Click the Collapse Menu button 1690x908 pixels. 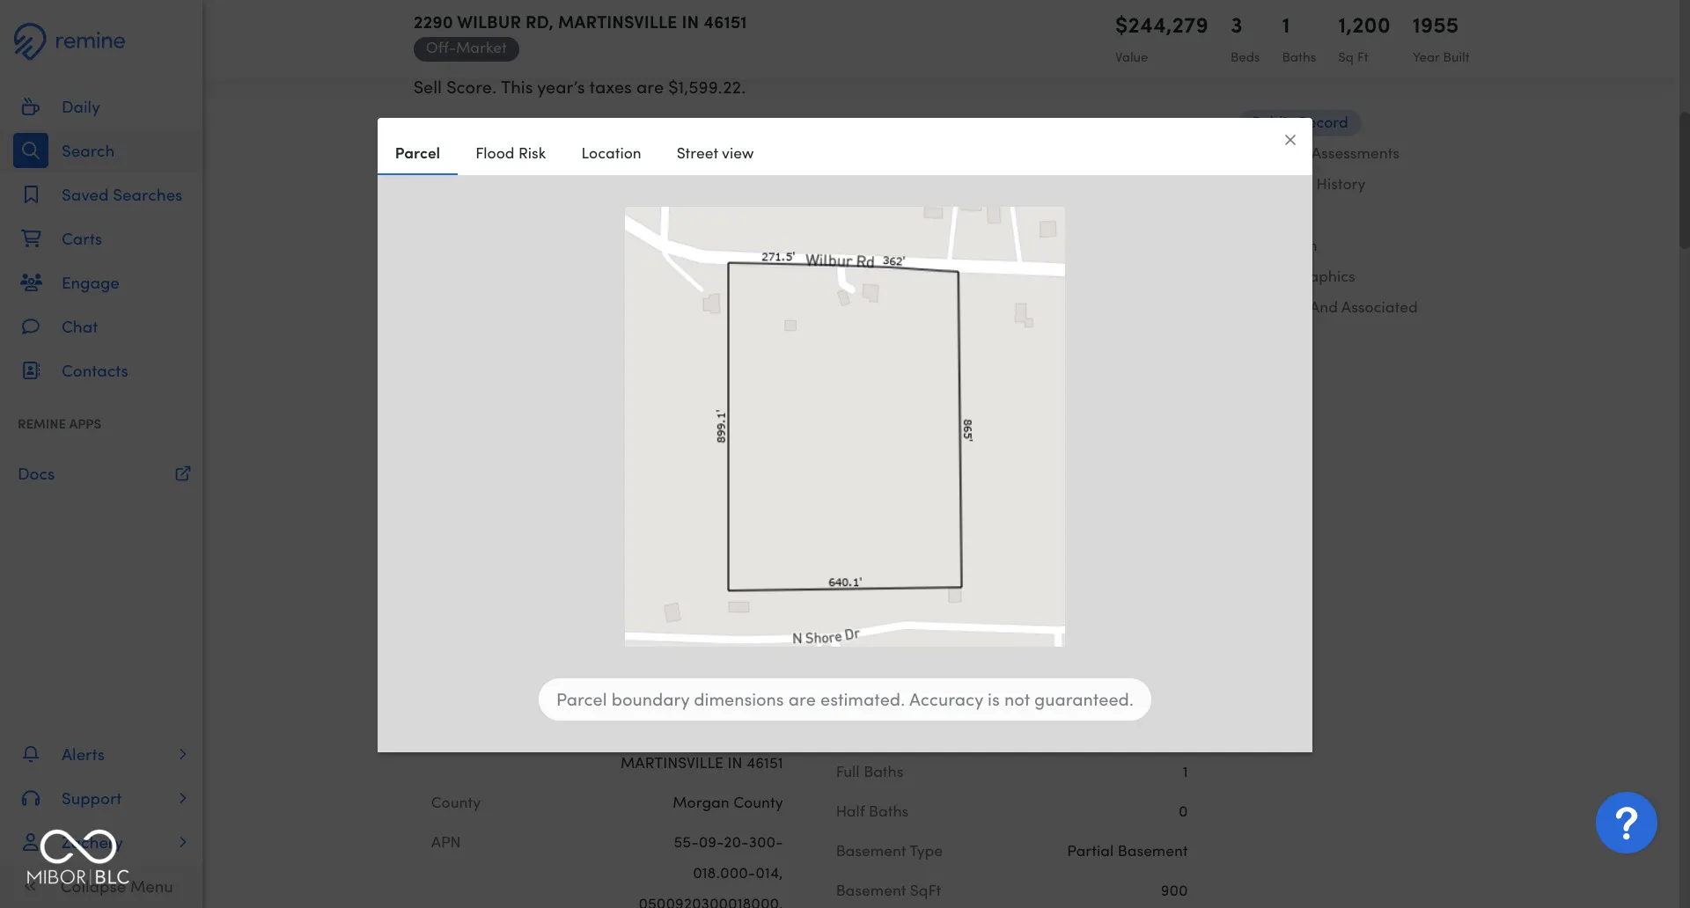pos(114,887)
